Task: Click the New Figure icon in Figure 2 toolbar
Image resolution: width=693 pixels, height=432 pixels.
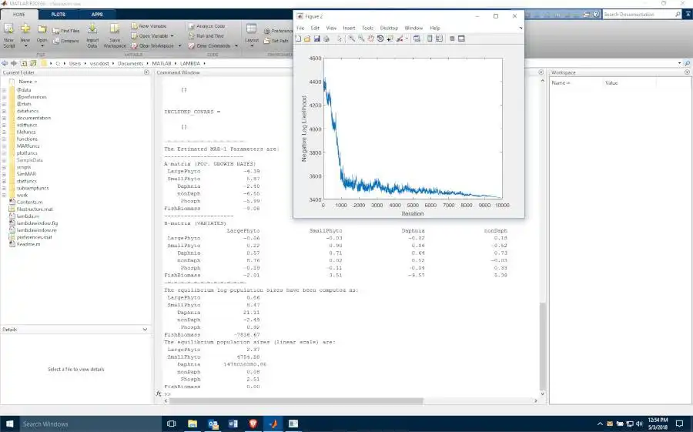Action: 298,39
